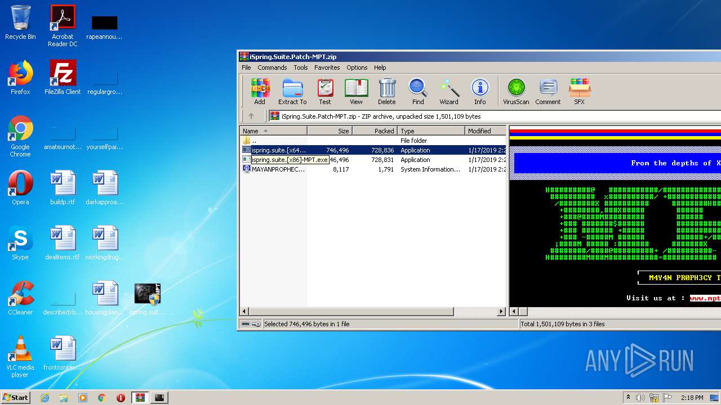Click comment pane scrollbar left arrow
Viewport: 721px width, 405px height.
click(514, 311)
